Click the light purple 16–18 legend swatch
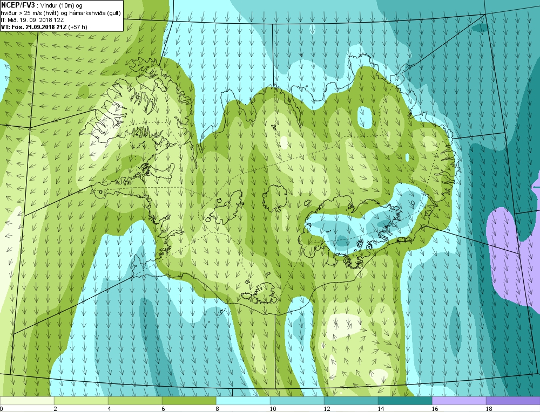 [x=459, y=401]
